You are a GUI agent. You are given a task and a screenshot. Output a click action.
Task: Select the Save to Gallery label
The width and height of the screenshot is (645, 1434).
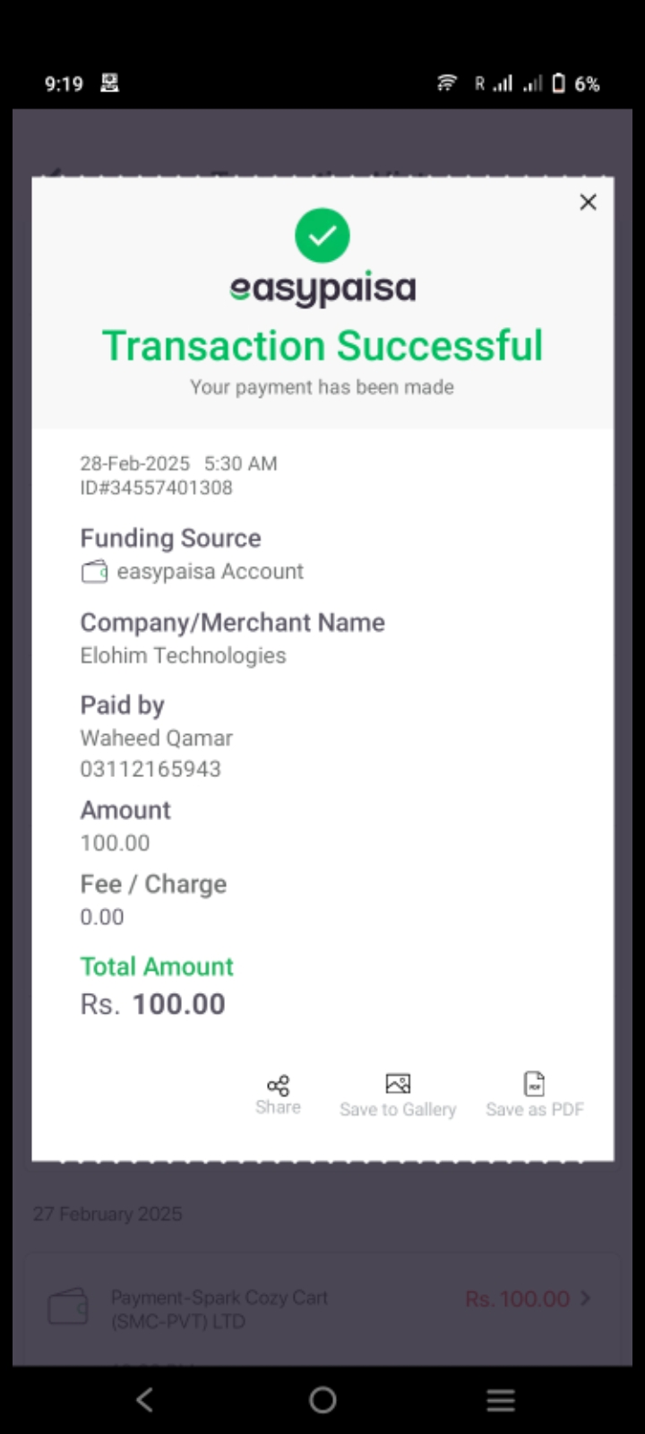[x=398, y=1110]
